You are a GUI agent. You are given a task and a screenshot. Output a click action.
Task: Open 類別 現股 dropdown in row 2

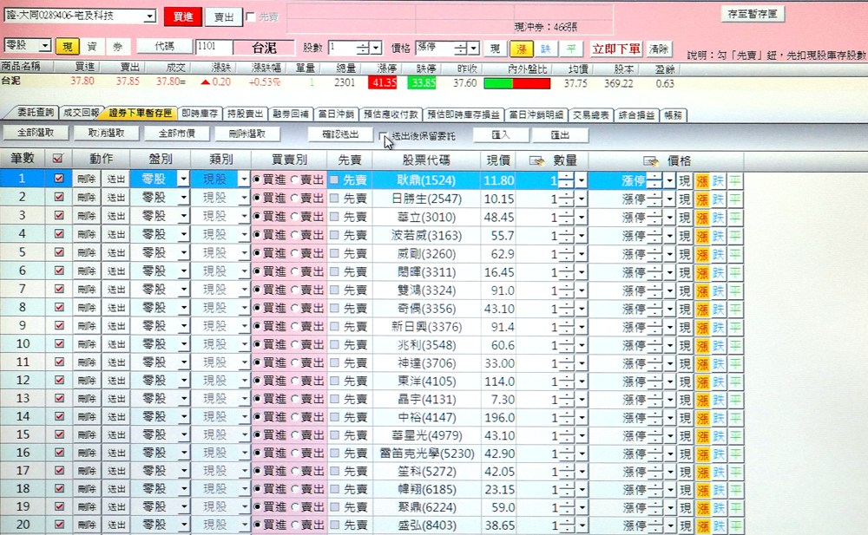(x=243, y=198)
